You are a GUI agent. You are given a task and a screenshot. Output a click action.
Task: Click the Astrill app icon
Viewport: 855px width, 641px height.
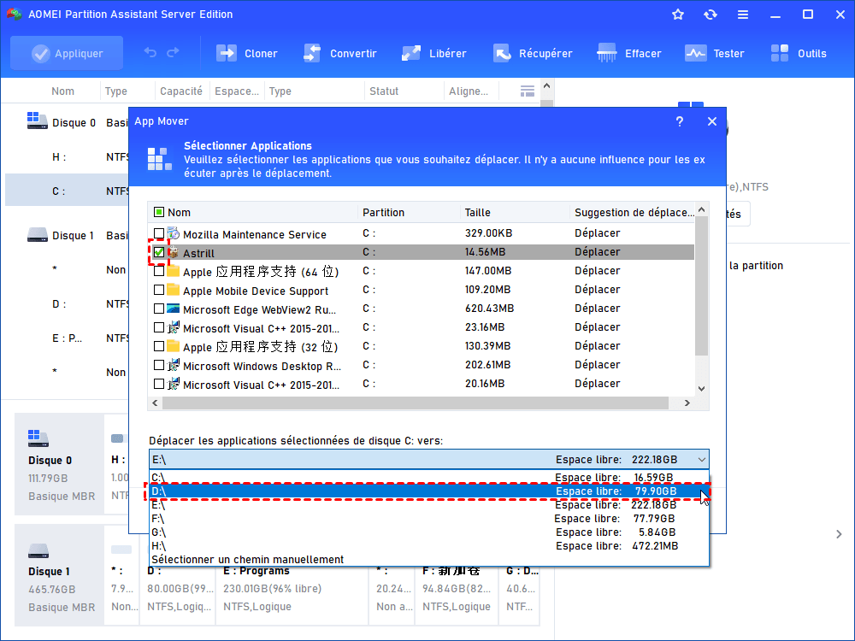pos(174,252)
